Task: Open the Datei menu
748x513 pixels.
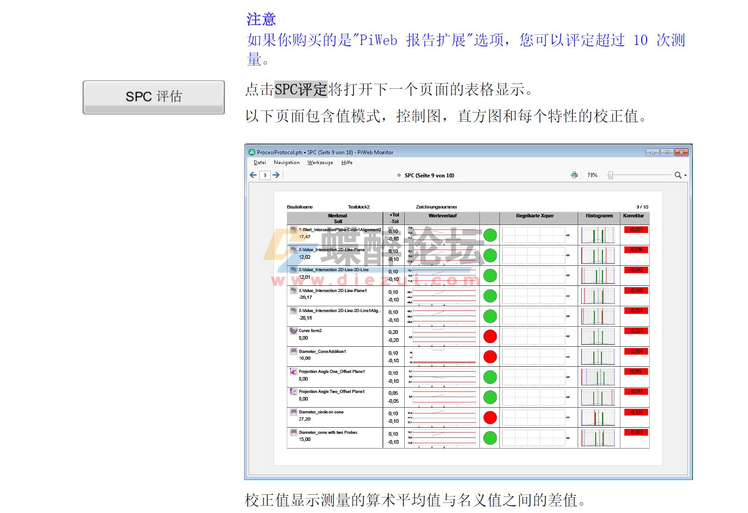Action: pos(260,162)
